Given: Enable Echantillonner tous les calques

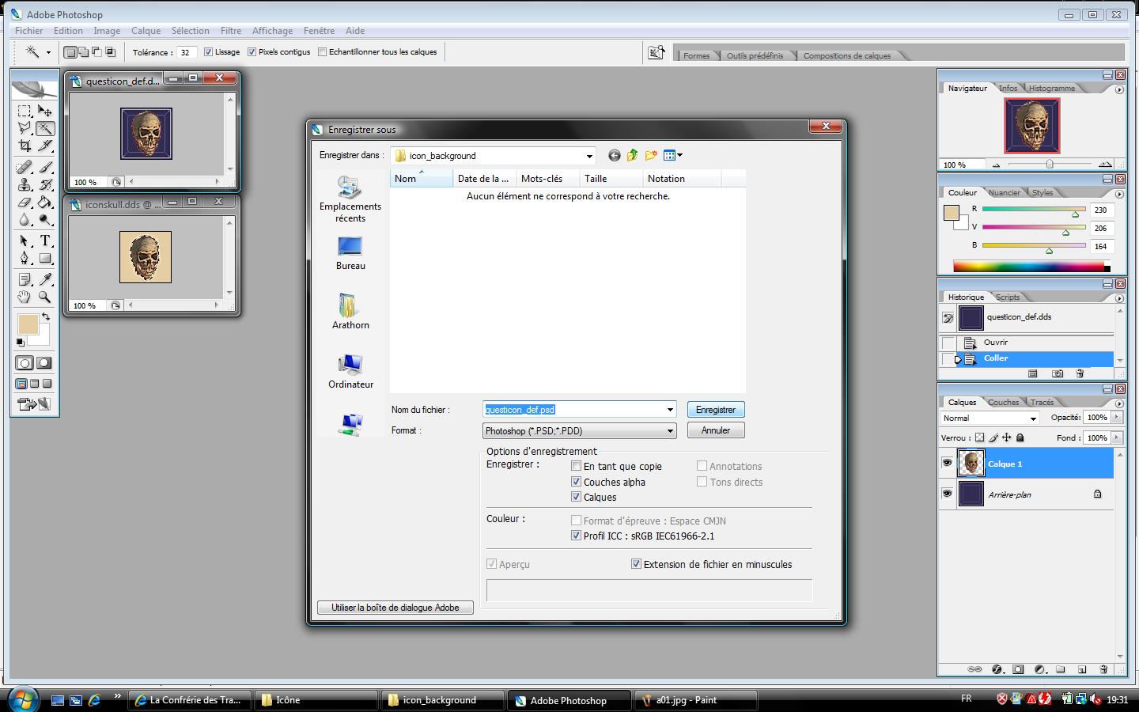Looking at the screenshot, I should click(x=322, y=52).
